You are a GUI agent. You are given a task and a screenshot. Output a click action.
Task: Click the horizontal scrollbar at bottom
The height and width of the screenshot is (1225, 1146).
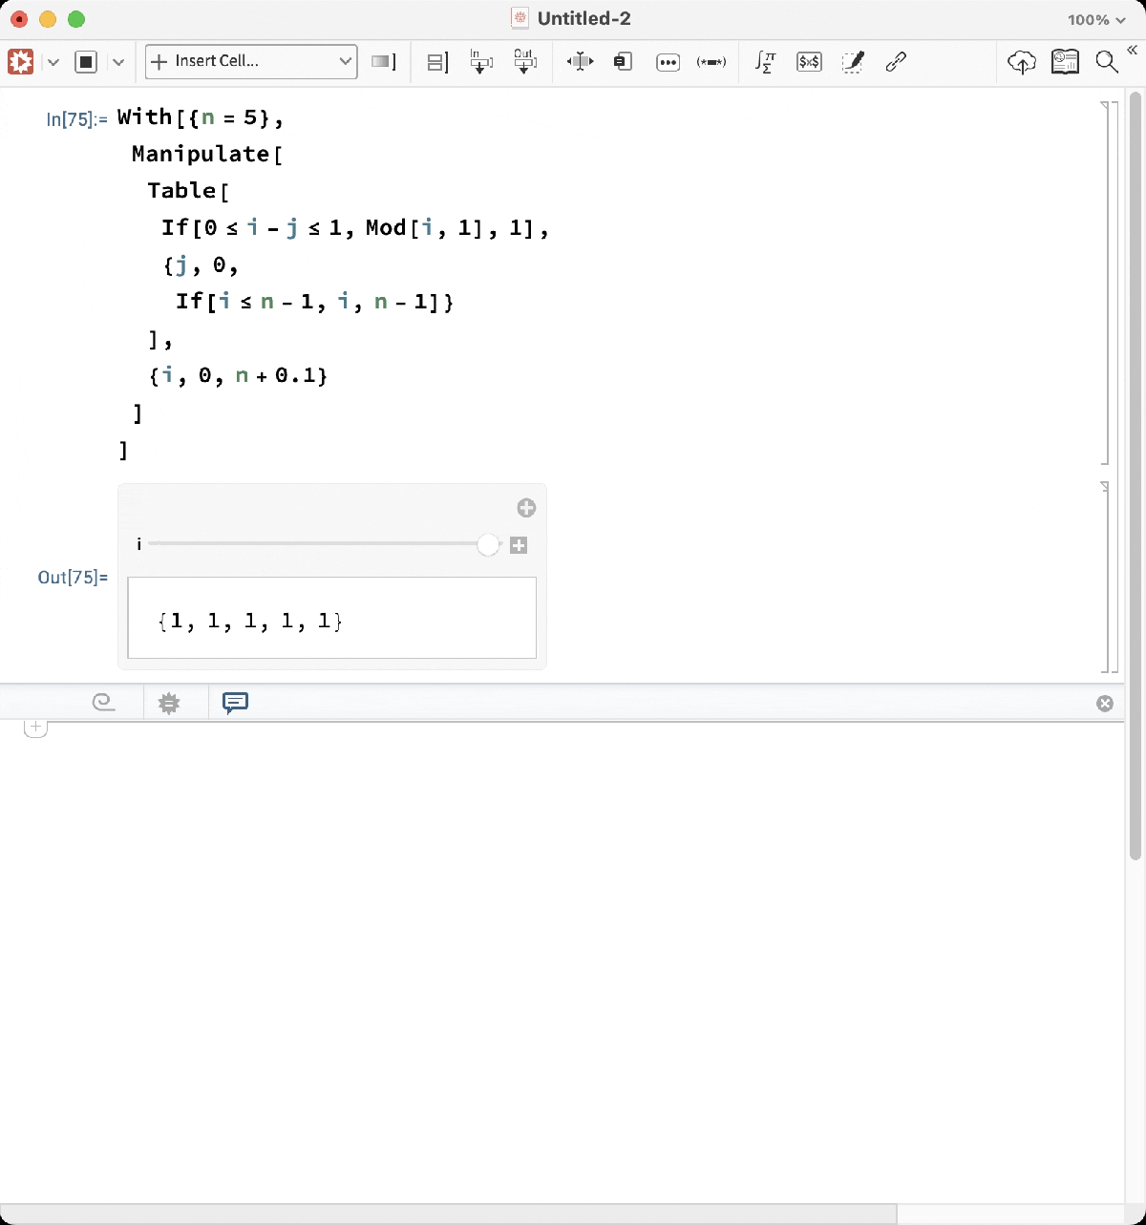click(448, 1214)
